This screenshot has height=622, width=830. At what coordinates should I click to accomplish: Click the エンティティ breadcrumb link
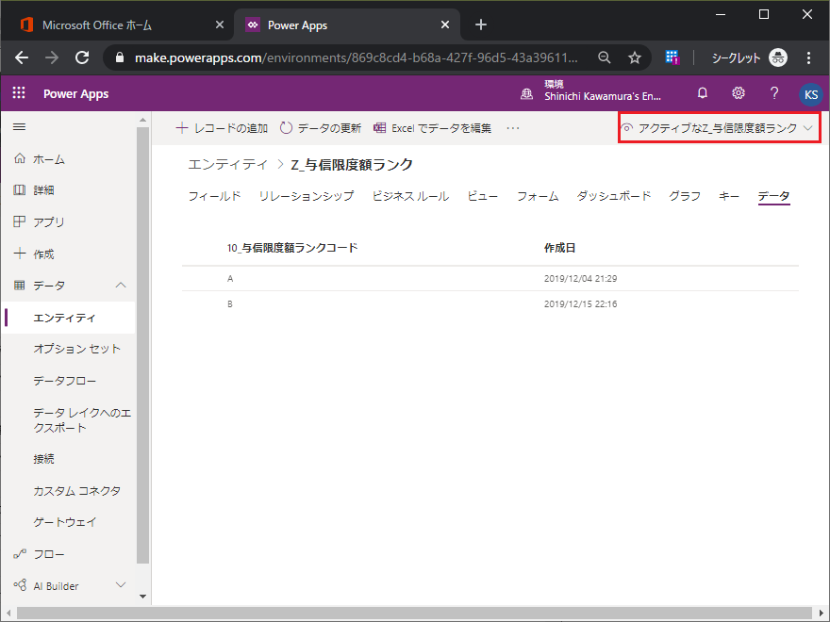click(227, 165)
